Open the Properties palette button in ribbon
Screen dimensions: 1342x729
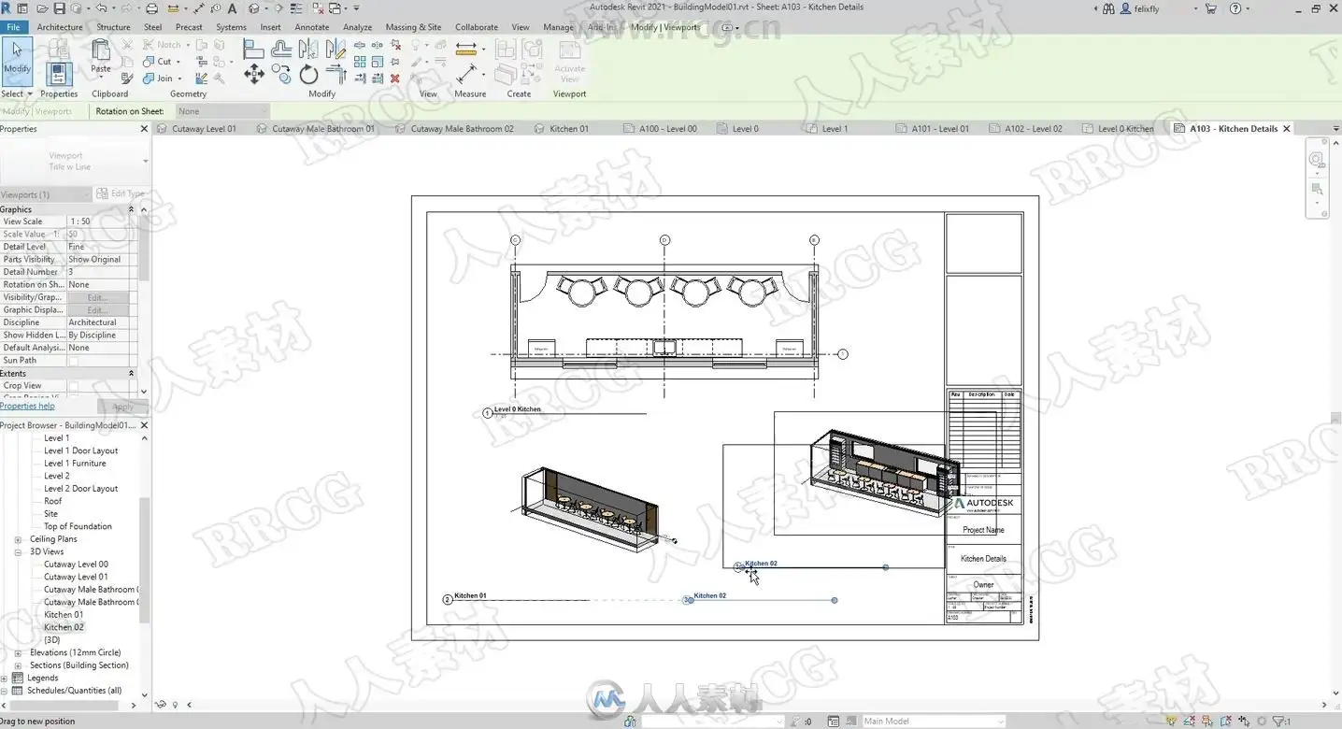click(59, 75)
